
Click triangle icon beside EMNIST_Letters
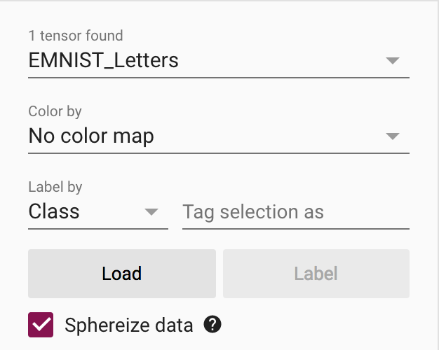click(393, 61)
